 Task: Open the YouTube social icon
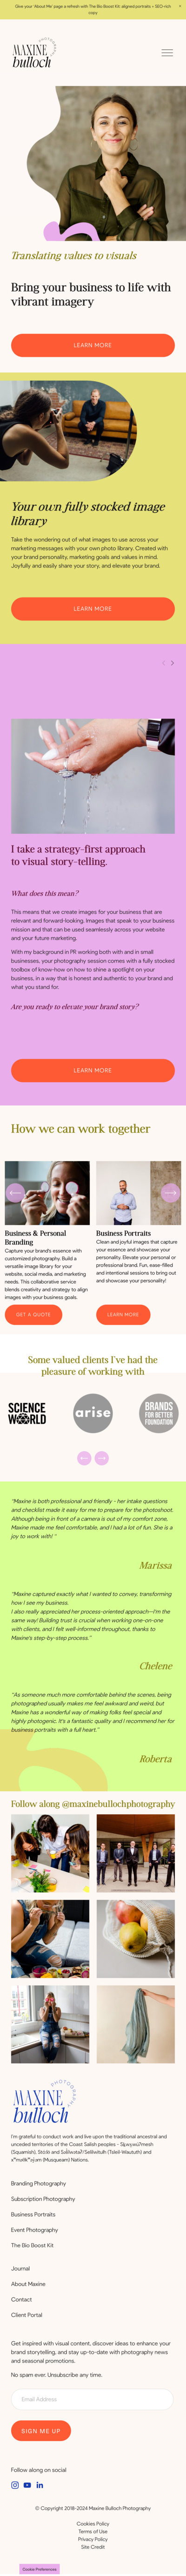pos(27,2484)
